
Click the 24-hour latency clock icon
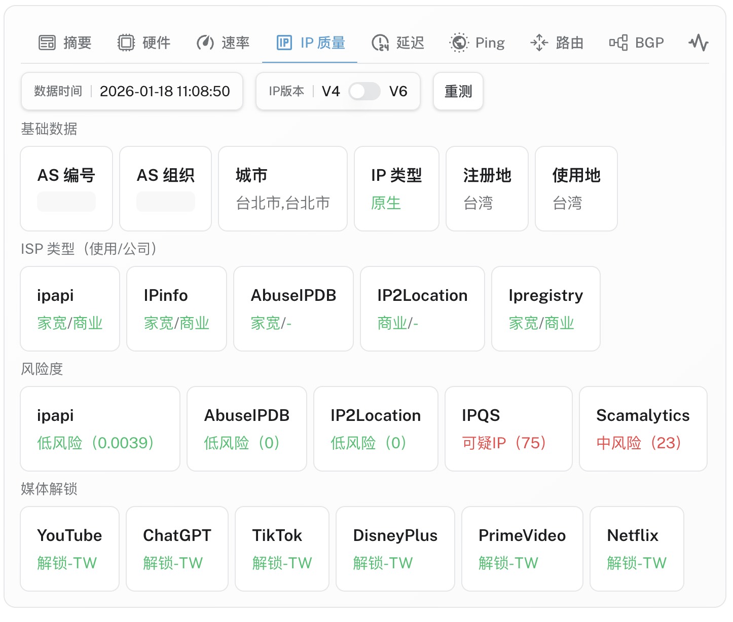tap(380, 43)
